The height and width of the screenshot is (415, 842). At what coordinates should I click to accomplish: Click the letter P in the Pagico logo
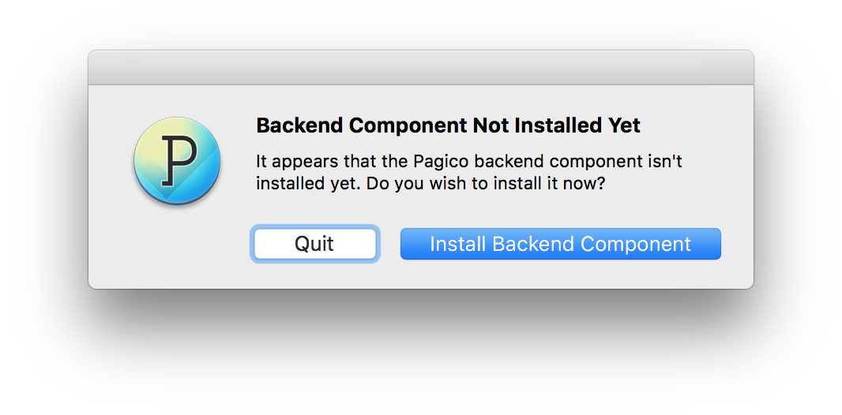coord(178,159)
